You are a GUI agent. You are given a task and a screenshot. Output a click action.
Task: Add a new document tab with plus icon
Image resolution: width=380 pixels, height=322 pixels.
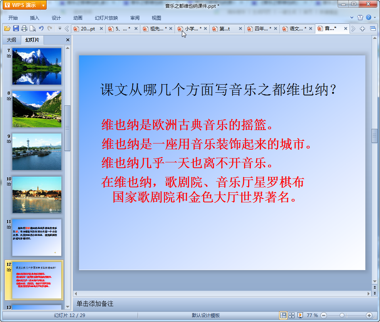(x=363, y=29)
